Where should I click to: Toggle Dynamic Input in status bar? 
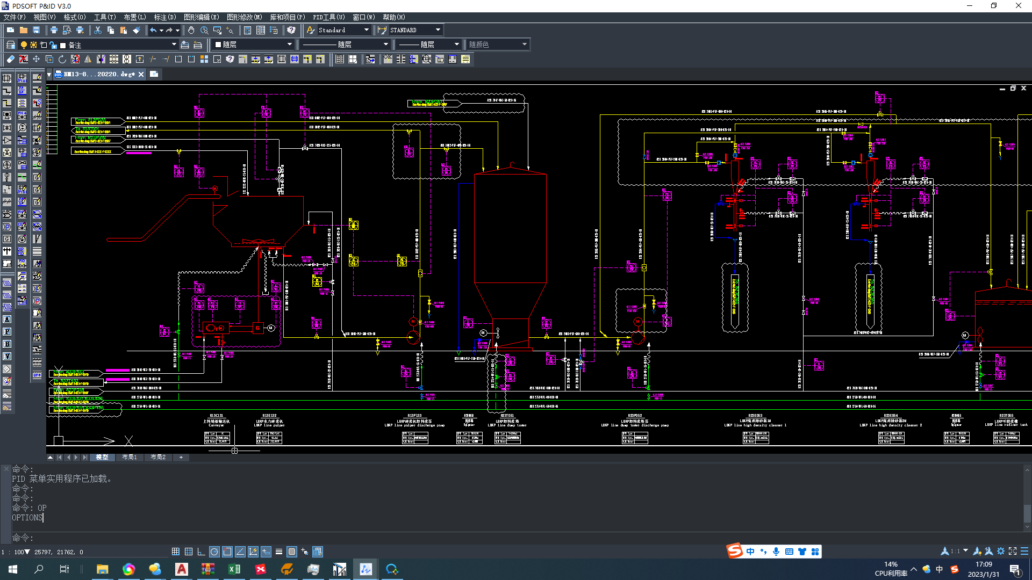pos(266,552)
